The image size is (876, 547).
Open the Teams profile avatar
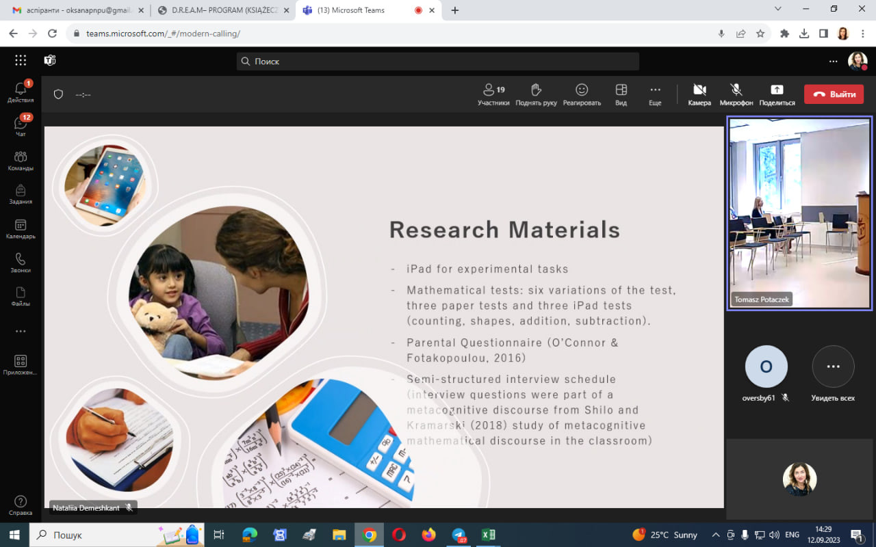(858, 61)
